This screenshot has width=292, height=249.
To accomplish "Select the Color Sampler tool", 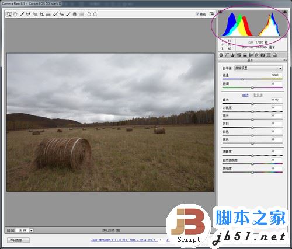I will point(29,14).
